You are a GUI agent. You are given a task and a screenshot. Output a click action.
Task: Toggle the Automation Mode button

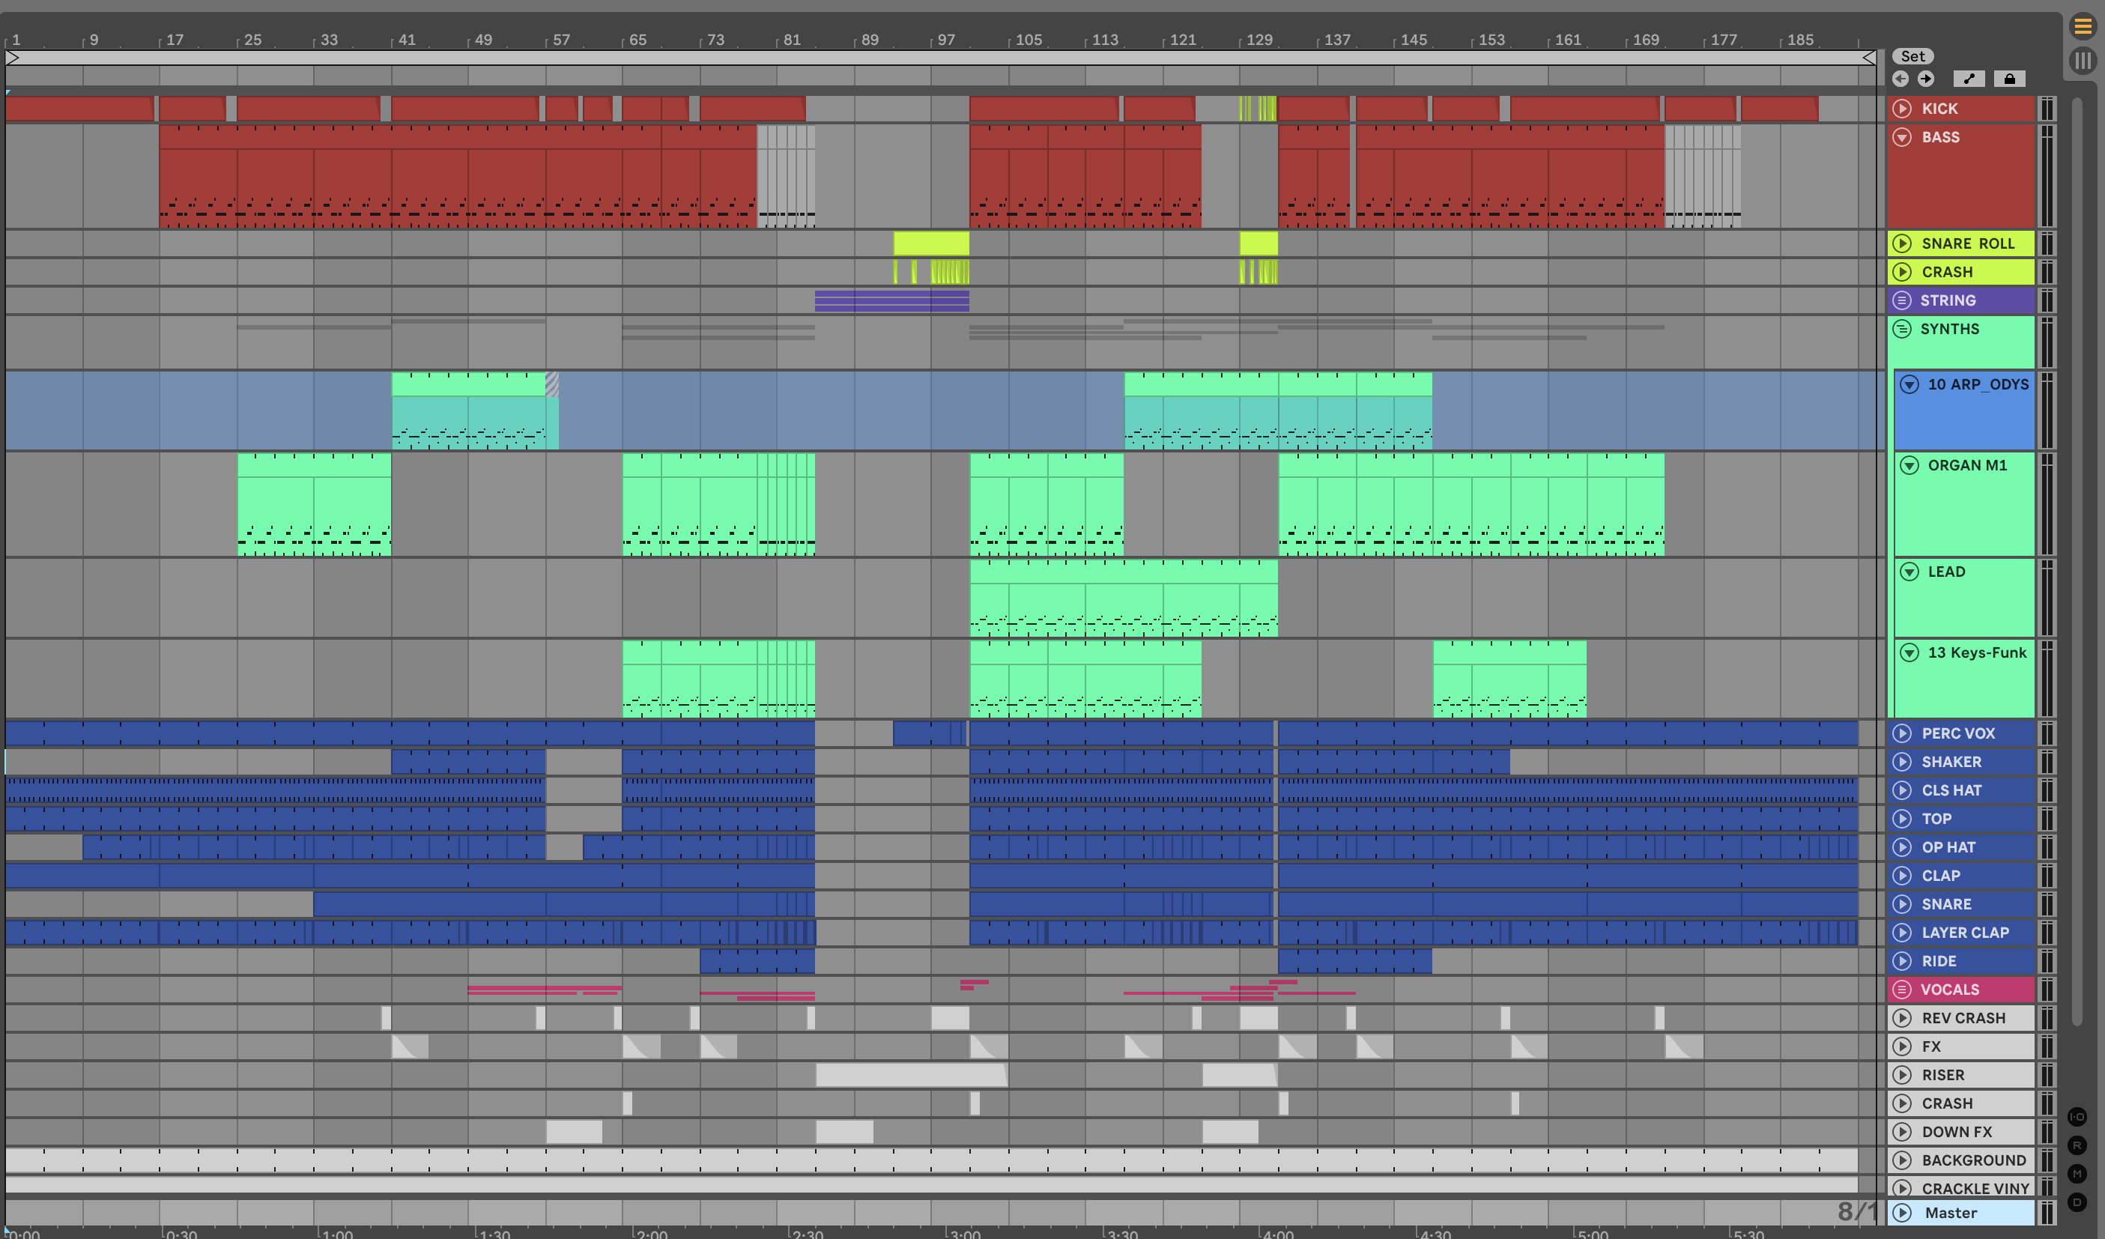click(x=1969, y=79)
